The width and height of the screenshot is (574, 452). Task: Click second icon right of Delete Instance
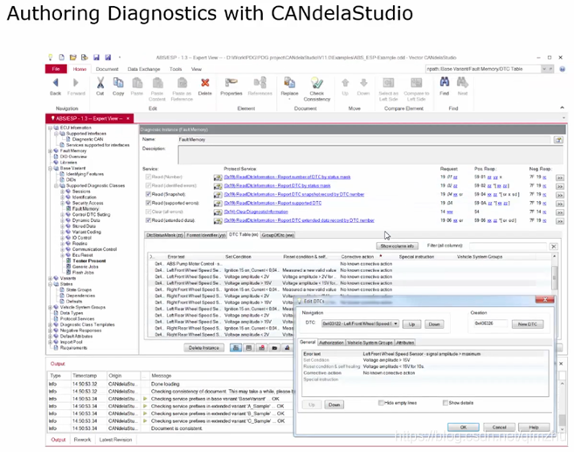click(x=249, y=348)
